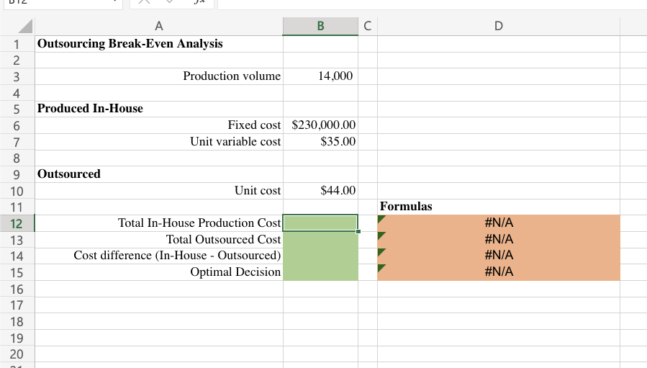Select the #N/A cell in row 14
This screenshot has width=647, height=368.
click(499, 256)
